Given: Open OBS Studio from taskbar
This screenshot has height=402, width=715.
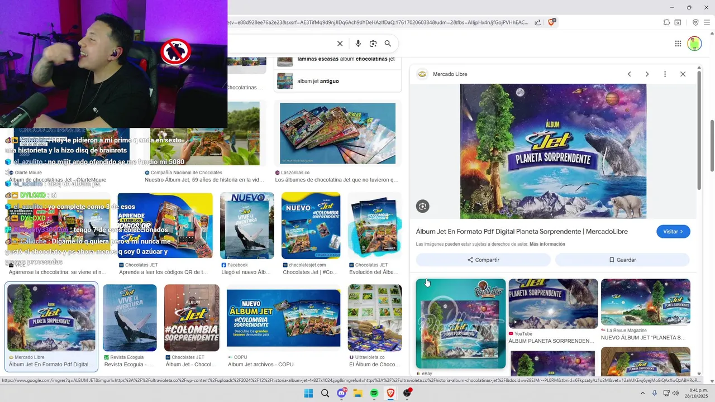Looking at the screenshot, I should 407,393.
